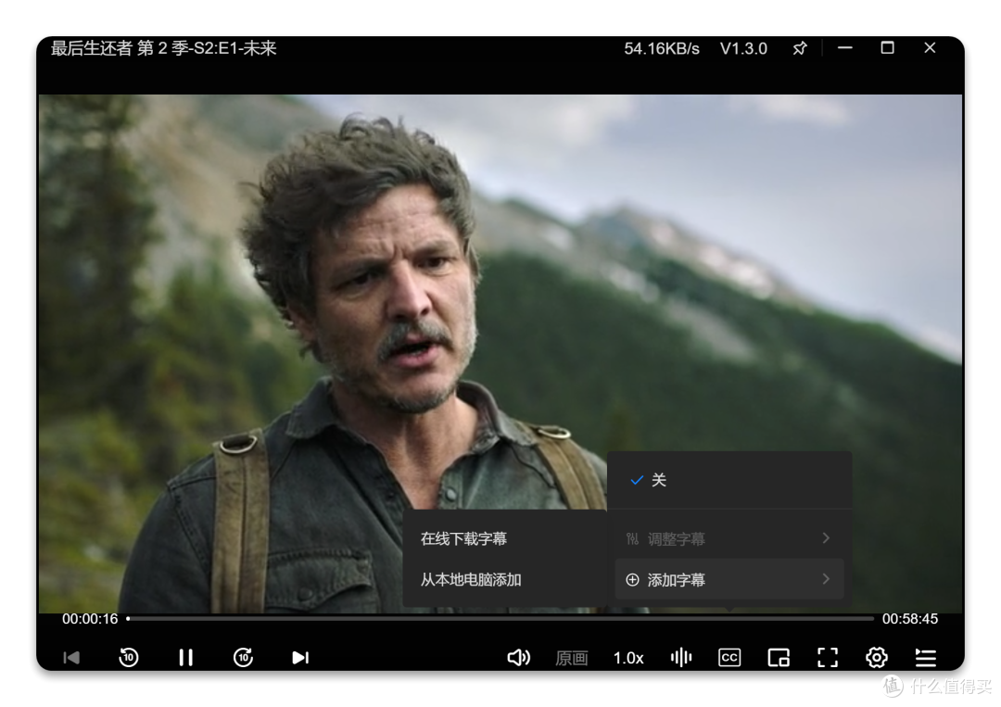Seek along the video progress bar
Image resolution: width=1001 pixels, height=707 pixels.
pyautogui.click(x=500, y=618)
